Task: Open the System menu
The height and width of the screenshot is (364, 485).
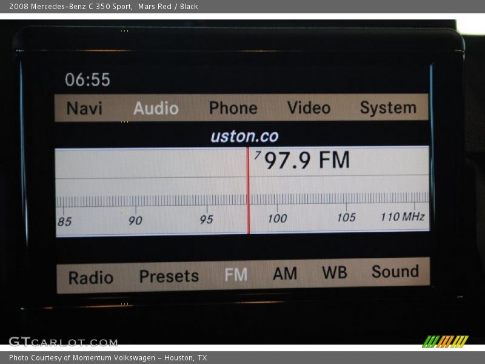Action: coord(388,108)
